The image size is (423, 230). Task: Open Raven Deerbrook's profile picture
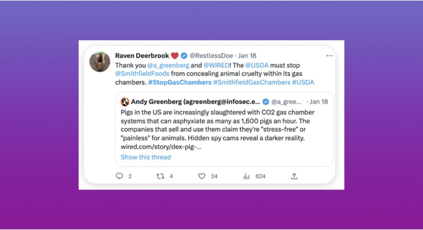(x=100, y=62)
